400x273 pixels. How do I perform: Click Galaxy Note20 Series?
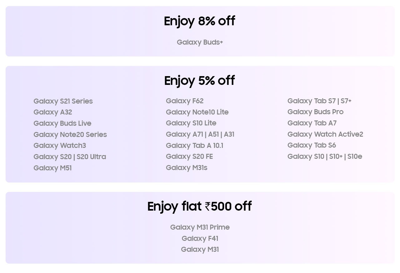[x=70, y=135]
